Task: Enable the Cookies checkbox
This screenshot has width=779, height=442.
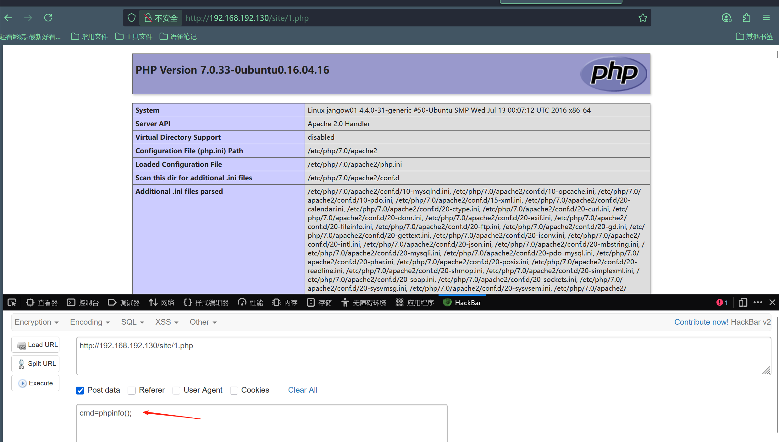Action: 234,390
